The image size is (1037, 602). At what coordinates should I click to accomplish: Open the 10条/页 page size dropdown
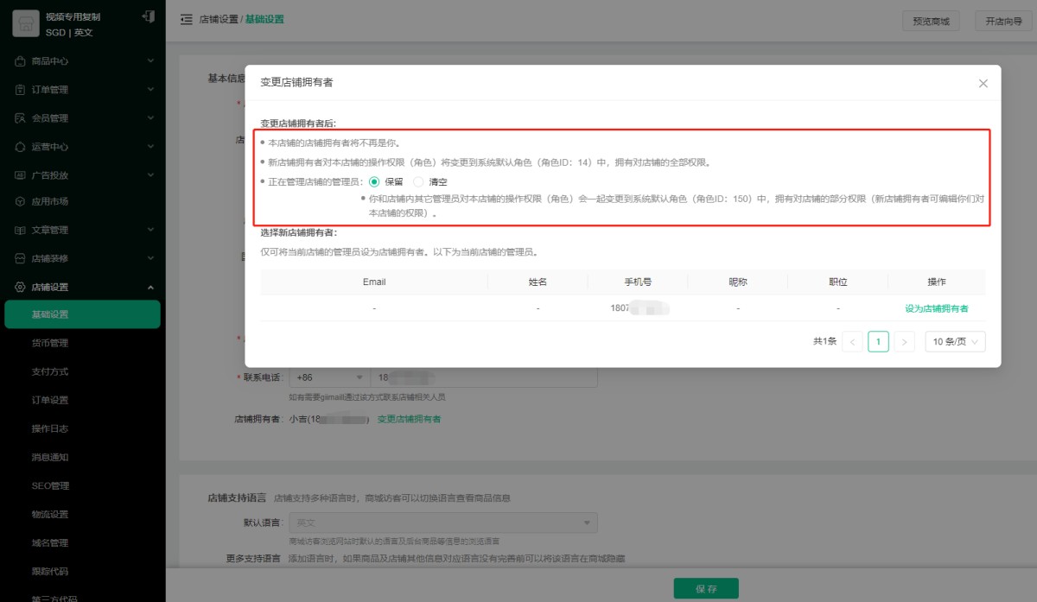955,342
